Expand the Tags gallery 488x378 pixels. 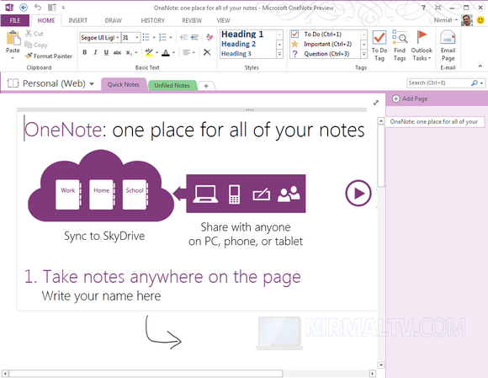tap(363, 54)
